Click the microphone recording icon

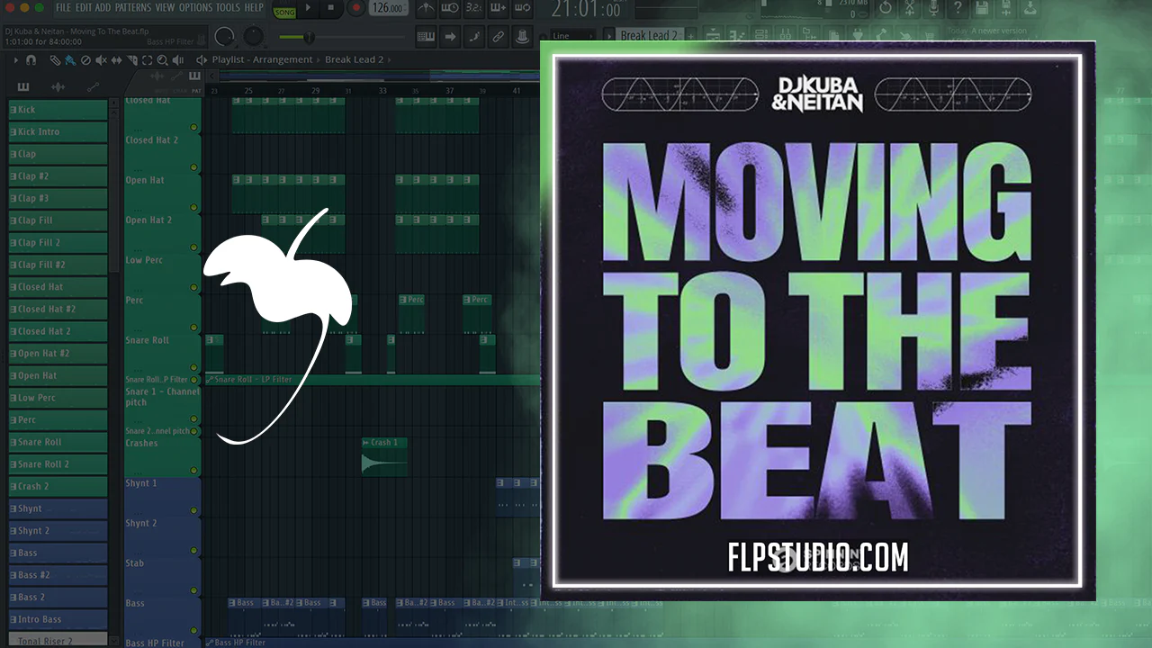click(x=934, y=9)
